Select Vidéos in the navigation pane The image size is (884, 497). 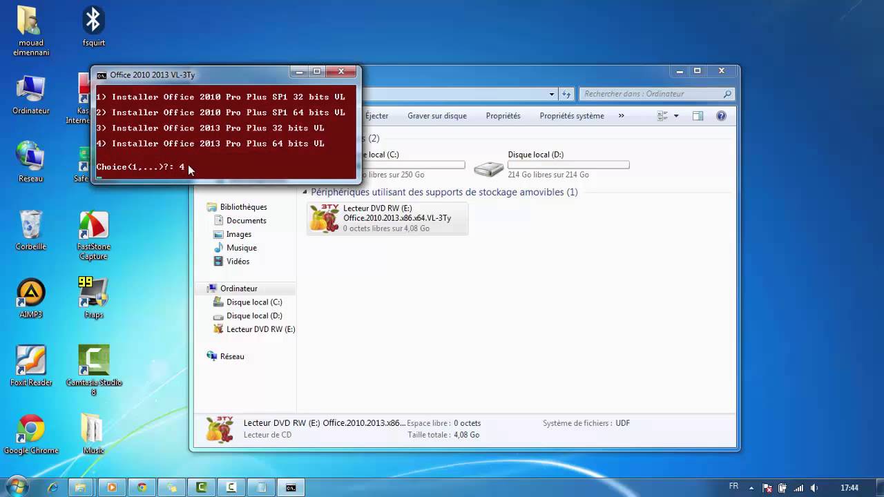click(238, 262)
